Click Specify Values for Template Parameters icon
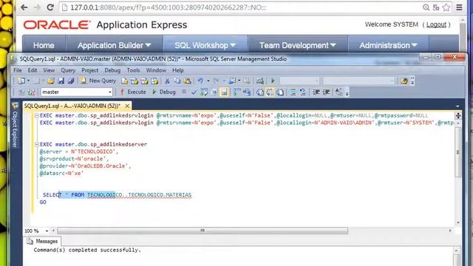The height and width of the screenshot is (266, 473). coord(338,92)
